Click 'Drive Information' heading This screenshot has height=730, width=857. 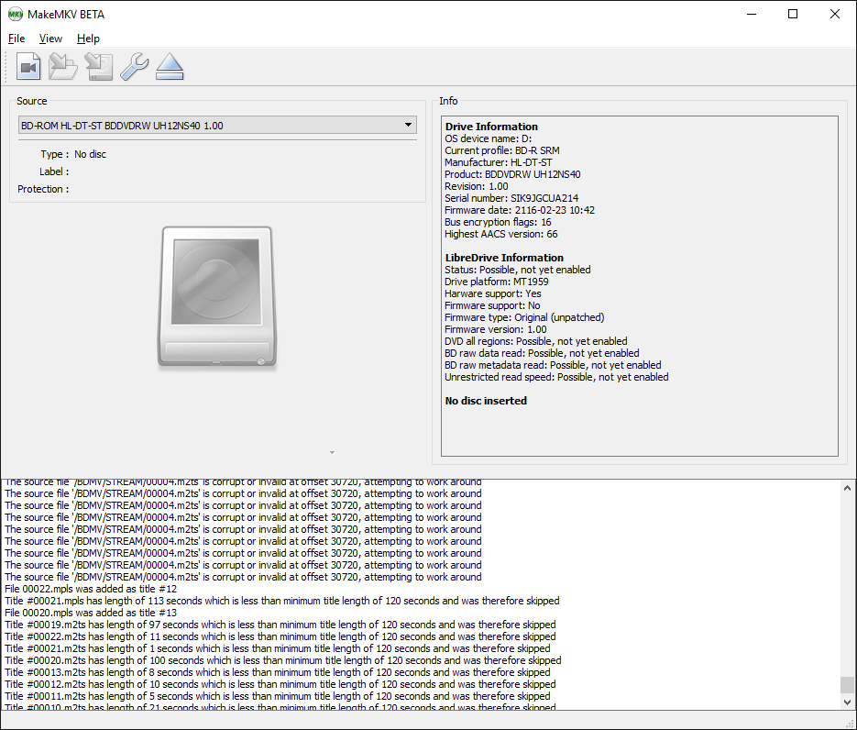491,127
